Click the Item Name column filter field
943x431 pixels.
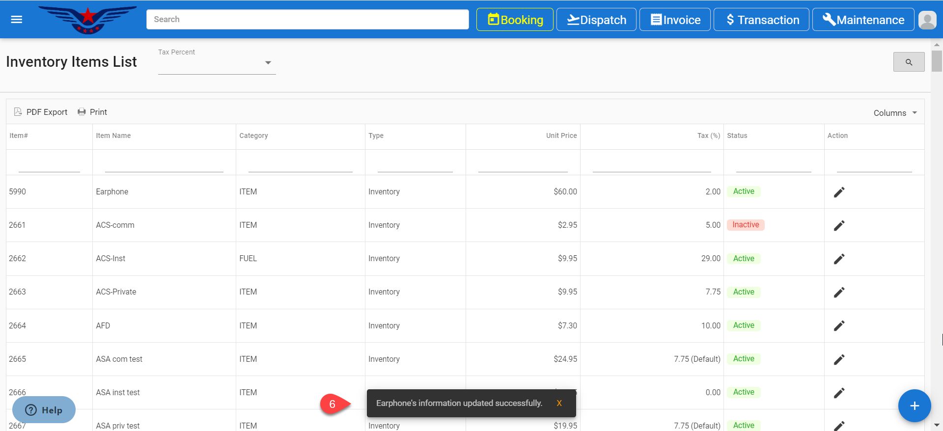tap(164, 164)
